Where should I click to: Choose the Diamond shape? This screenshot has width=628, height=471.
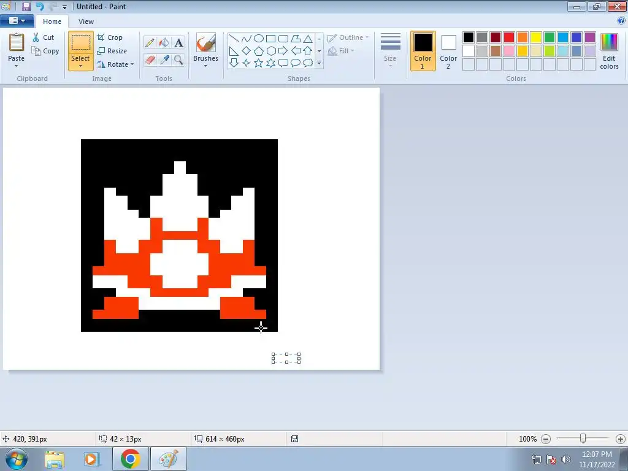coord(247,51)
